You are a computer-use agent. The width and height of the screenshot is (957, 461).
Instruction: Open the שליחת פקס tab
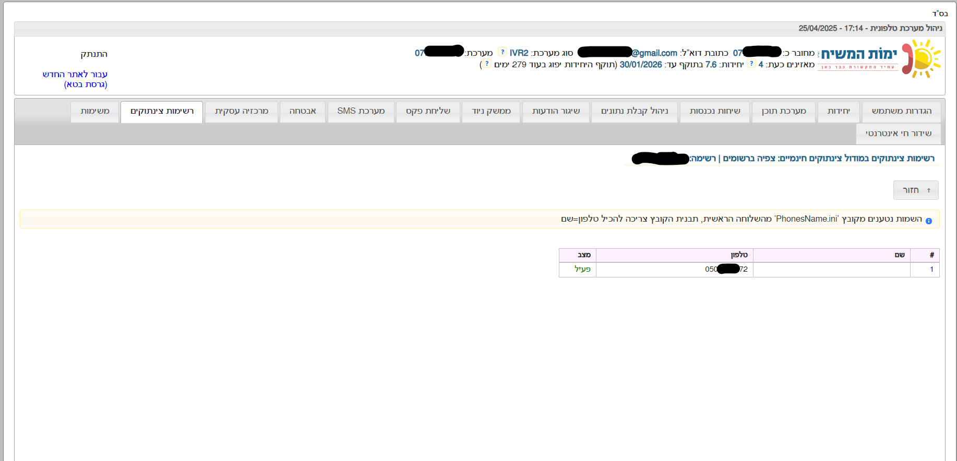pos(428,111)
